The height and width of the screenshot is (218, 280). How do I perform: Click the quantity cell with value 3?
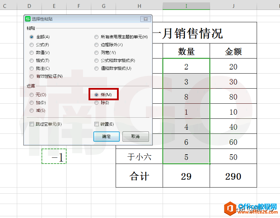[186, 81]
